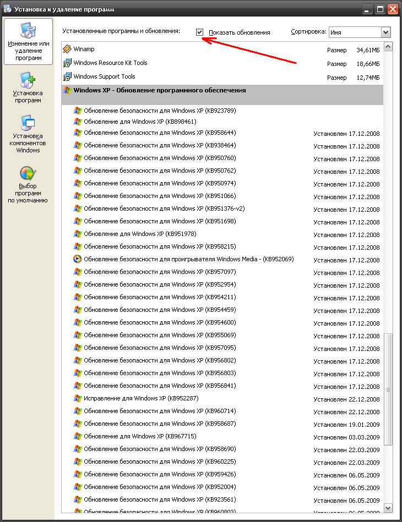Select the update KB951376-v2 entry
The height and width of the screenshot is (522, 402).
pos(164,208)
